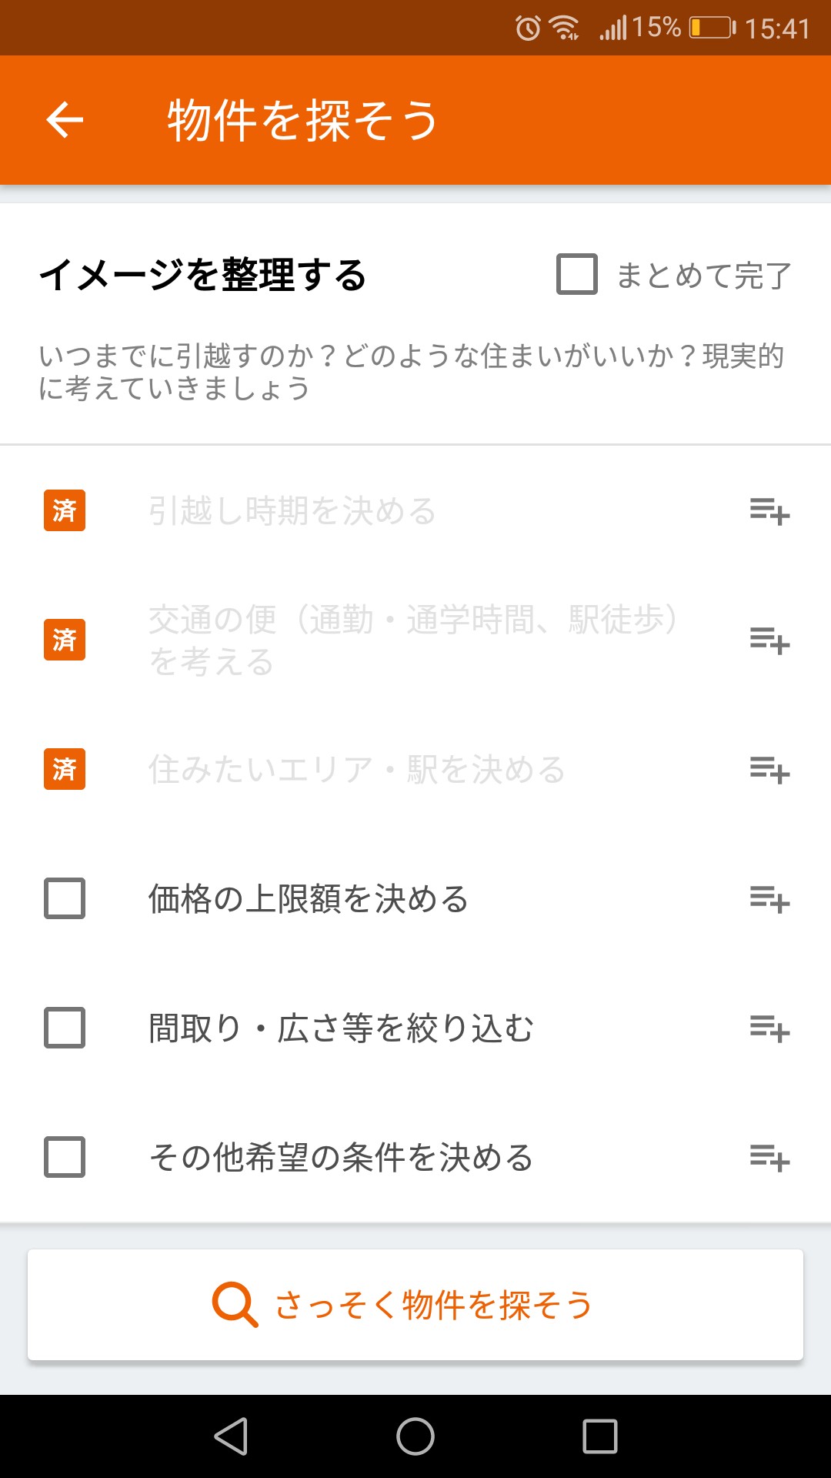Add note to 交通の便 item
Viewport: 831px width, 1478px height.
tap(769, 640)
